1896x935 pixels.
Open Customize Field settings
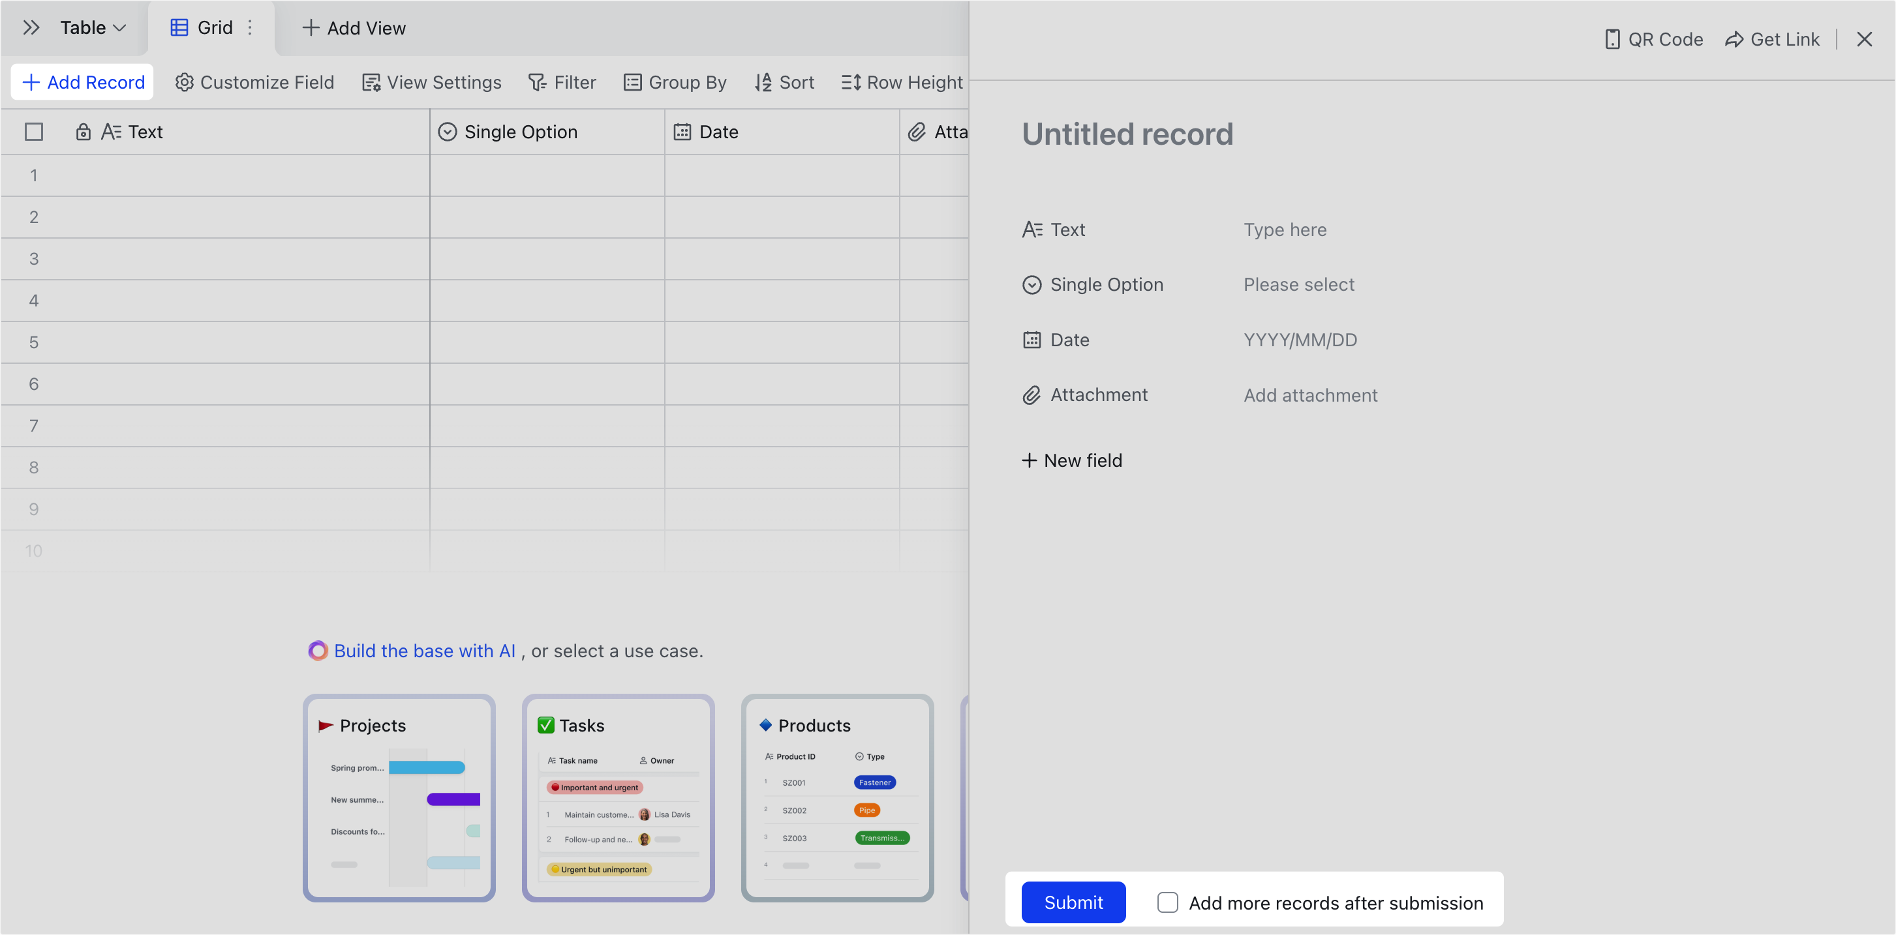(254, 82)
